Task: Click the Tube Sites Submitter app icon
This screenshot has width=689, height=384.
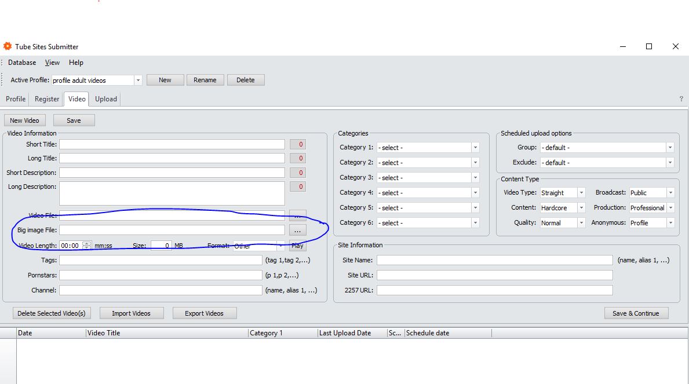Action: pos(8,46)
